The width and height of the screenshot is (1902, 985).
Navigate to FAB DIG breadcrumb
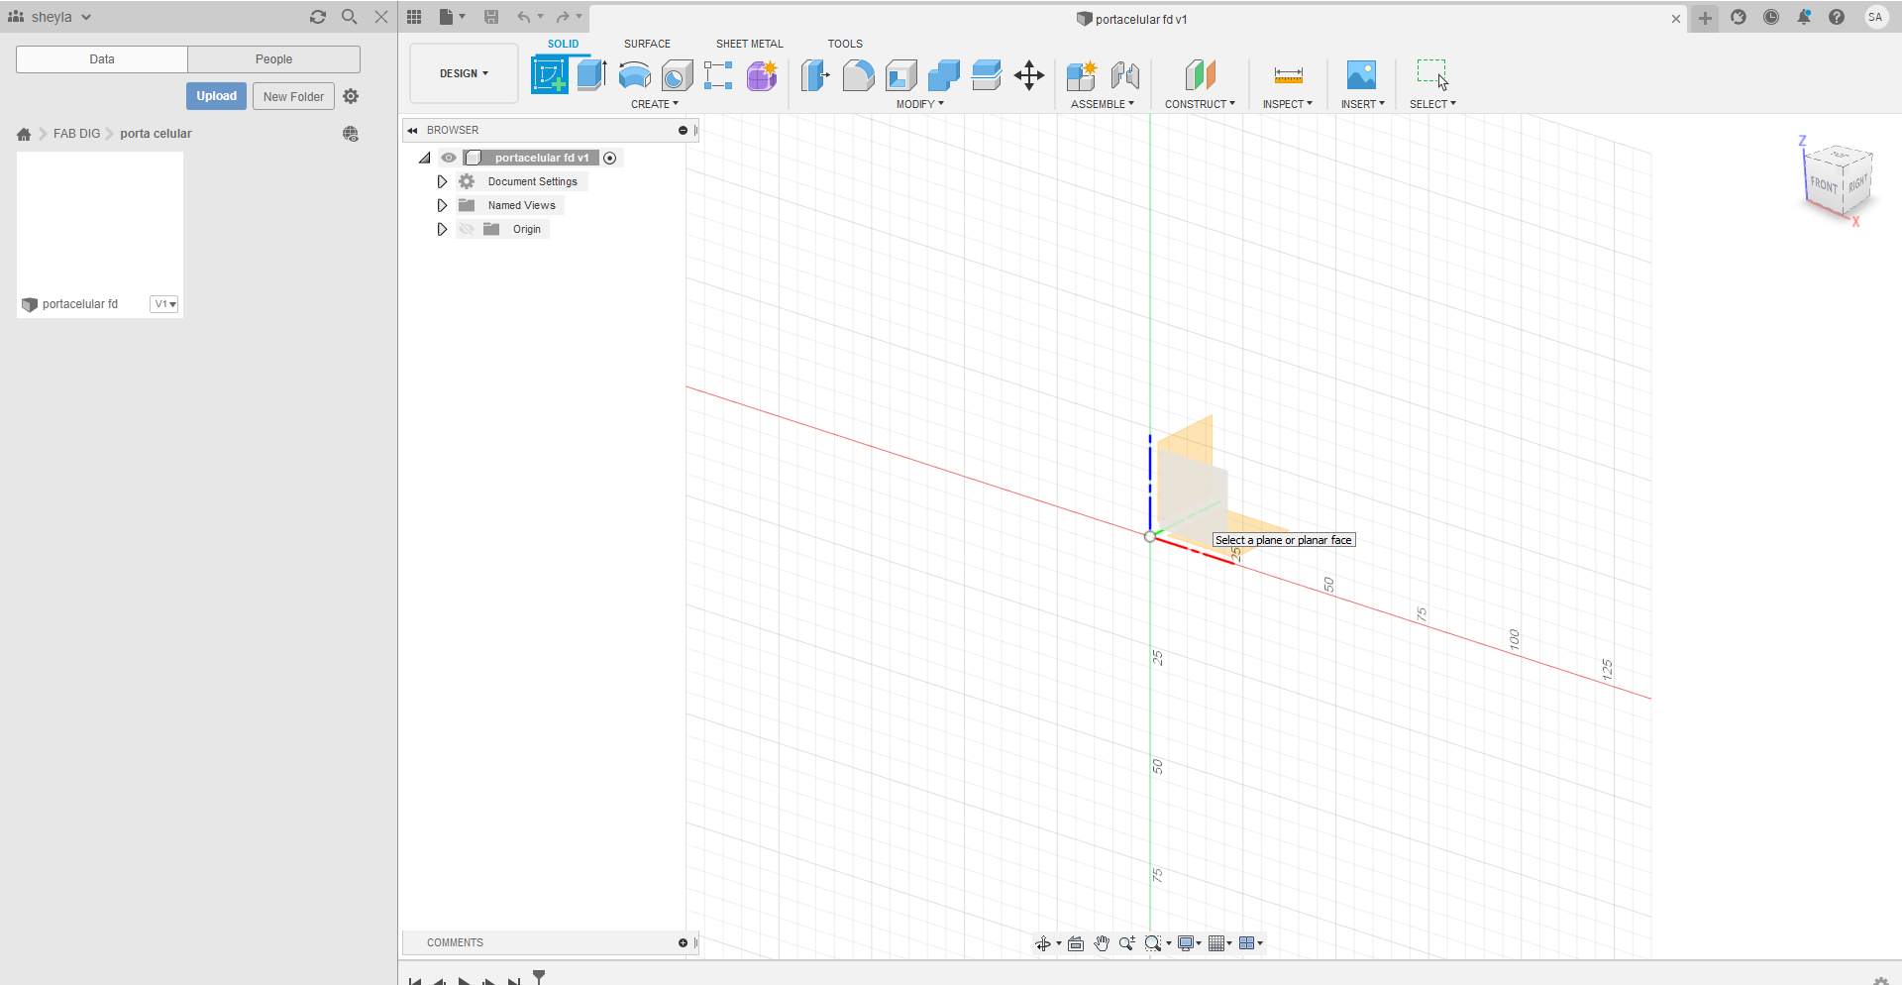(x=76, y=134)
